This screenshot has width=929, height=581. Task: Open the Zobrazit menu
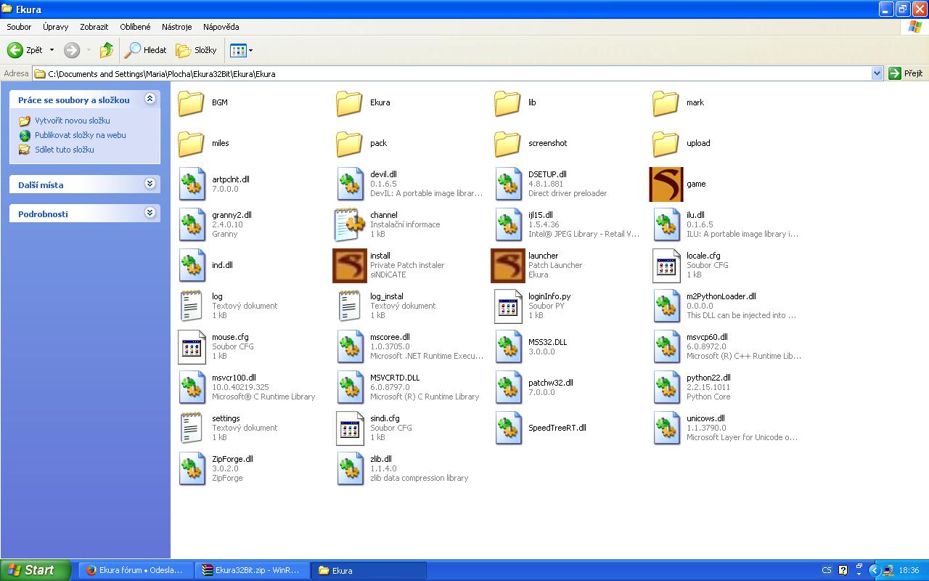(x=94, y=27)
